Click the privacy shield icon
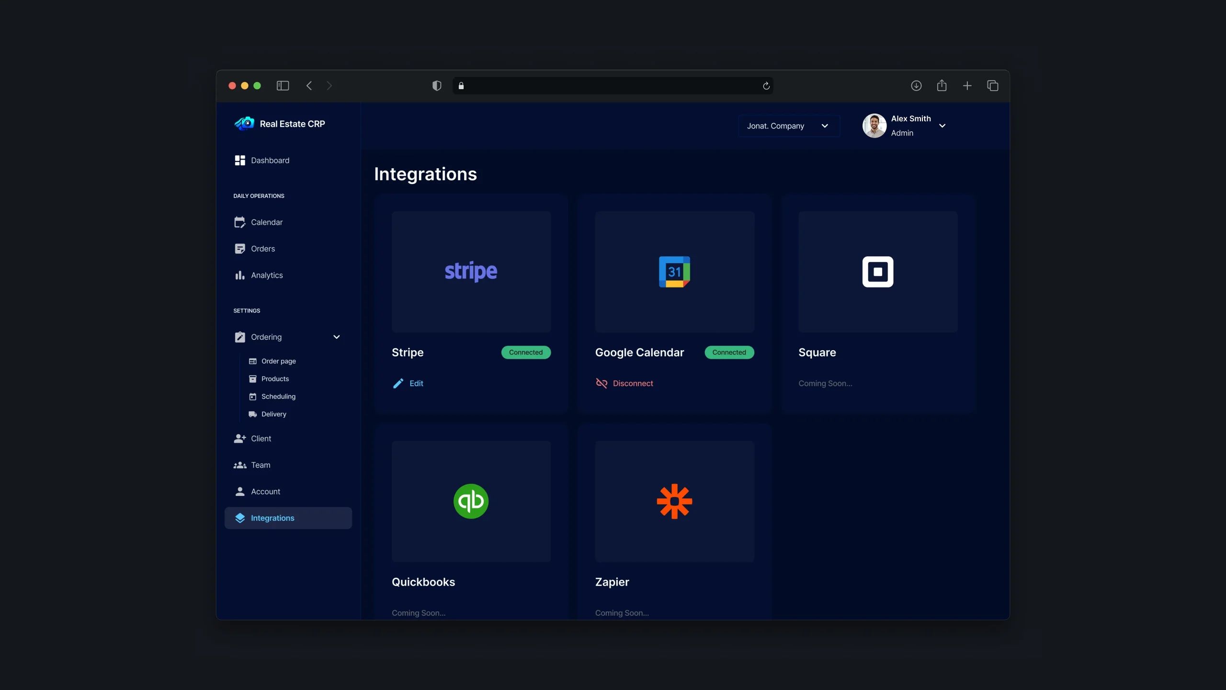This screenshot has width=1226, height=690. 437,86
